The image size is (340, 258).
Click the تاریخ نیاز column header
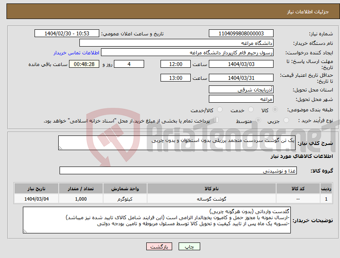tap(36, 189)
